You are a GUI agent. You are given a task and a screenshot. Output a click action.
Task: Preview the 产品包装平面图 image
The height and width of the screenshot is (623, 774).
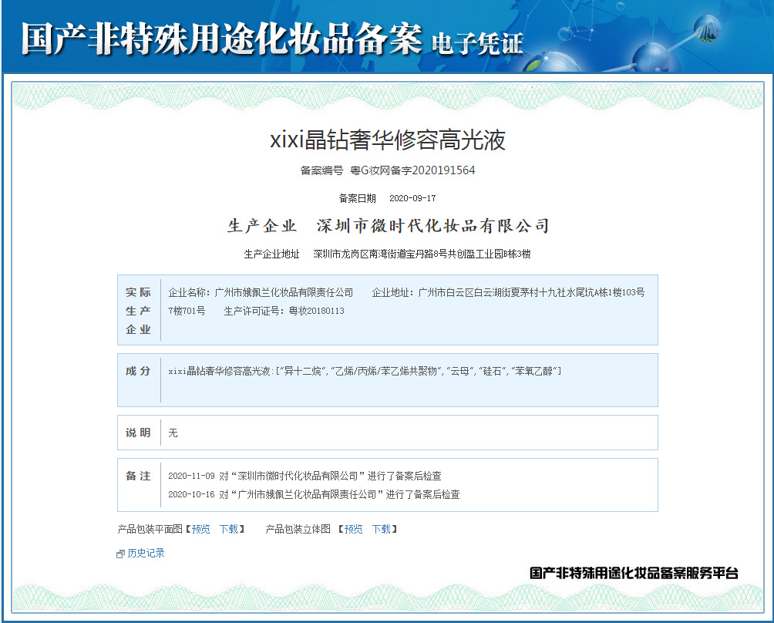(201, 529)
